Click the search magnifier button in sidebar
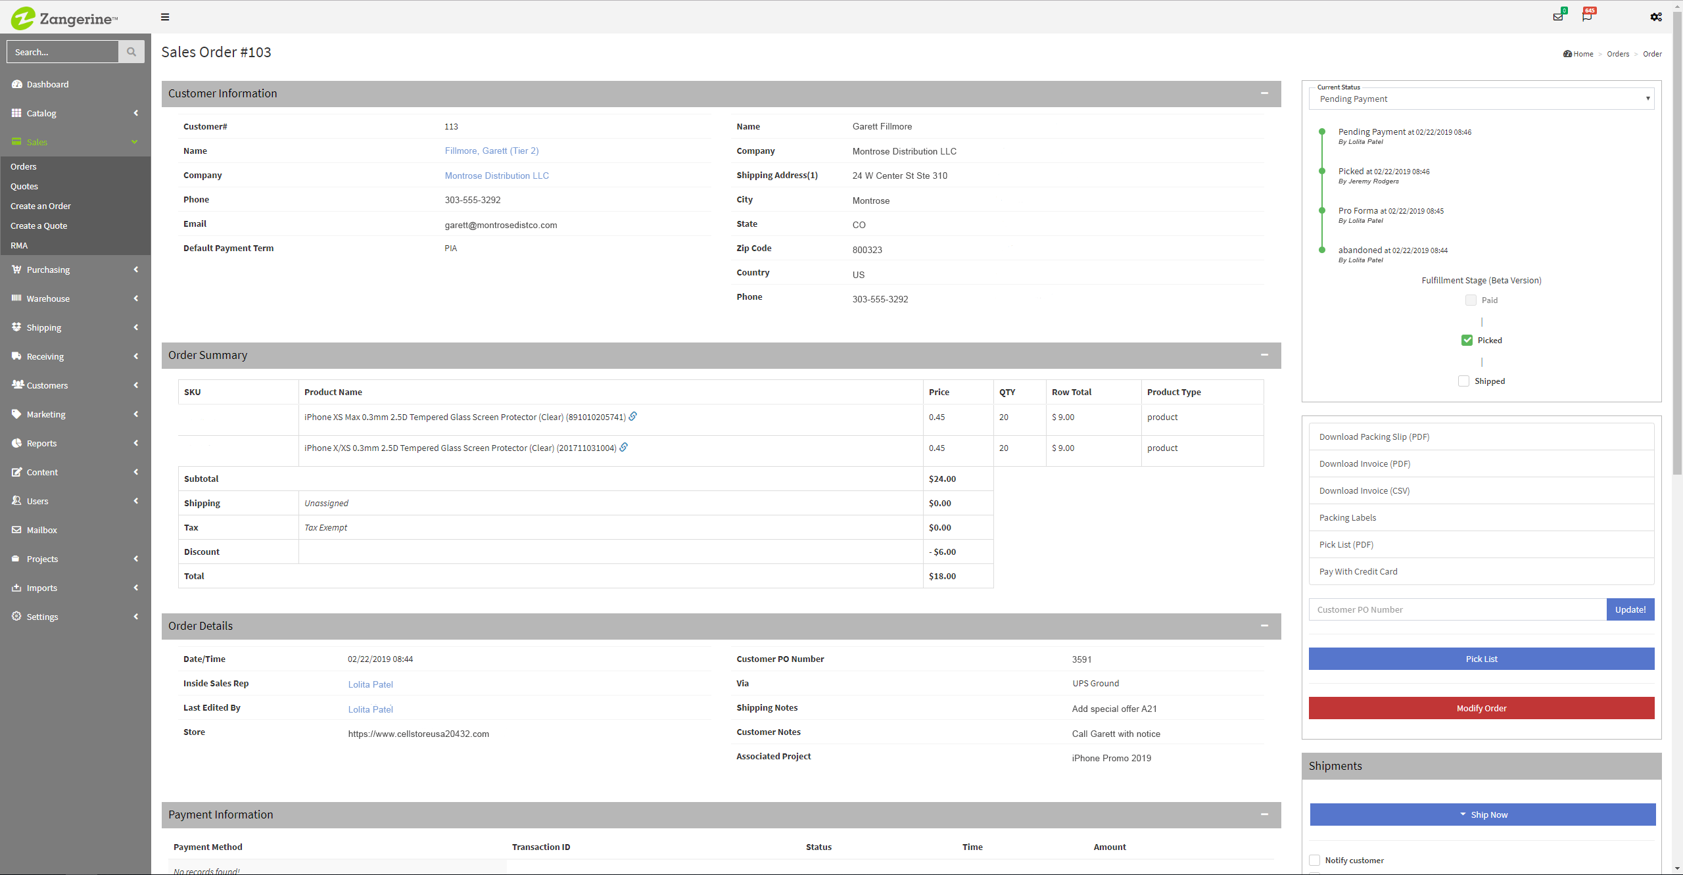This screenshot has width=1683, height=875. [x=131, y=52]
